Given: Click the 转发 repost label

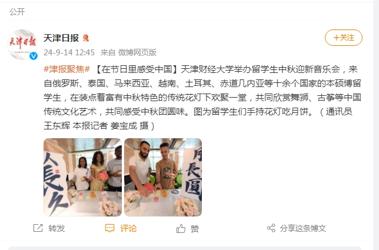Looking at the screenshot, I should [x=56, y=228].
